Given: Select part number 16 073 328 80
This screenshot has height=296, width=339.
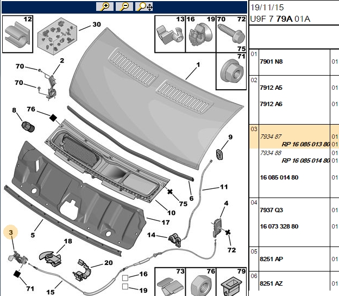Looking at the screenshot, I should tap(279, 226).
